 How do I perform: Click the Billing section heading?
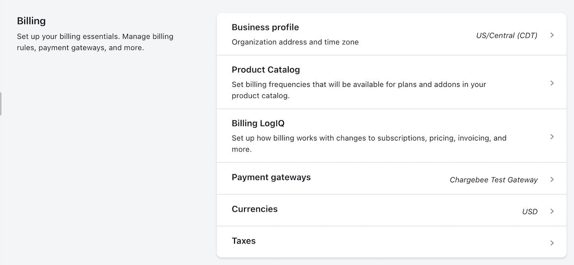31,20
